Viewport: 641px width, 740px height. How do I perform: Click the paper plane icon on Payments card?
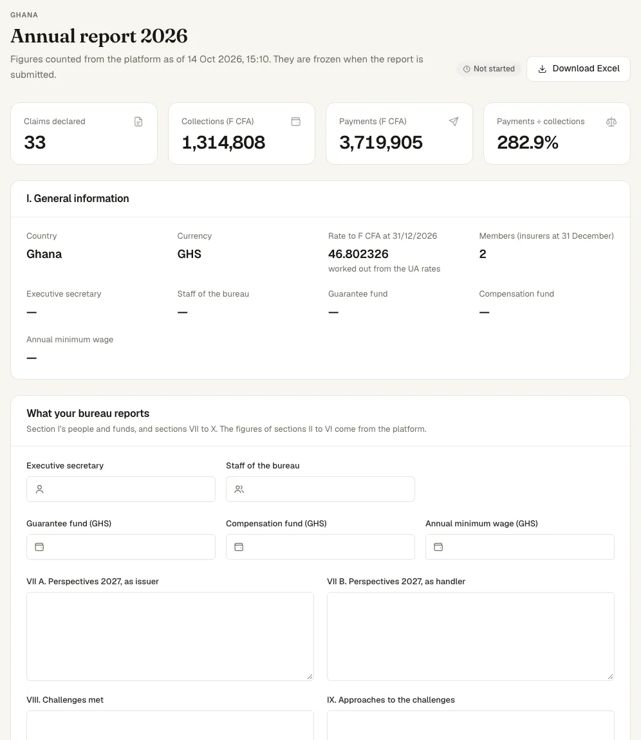pyautogui.click(x=454, y=122)
